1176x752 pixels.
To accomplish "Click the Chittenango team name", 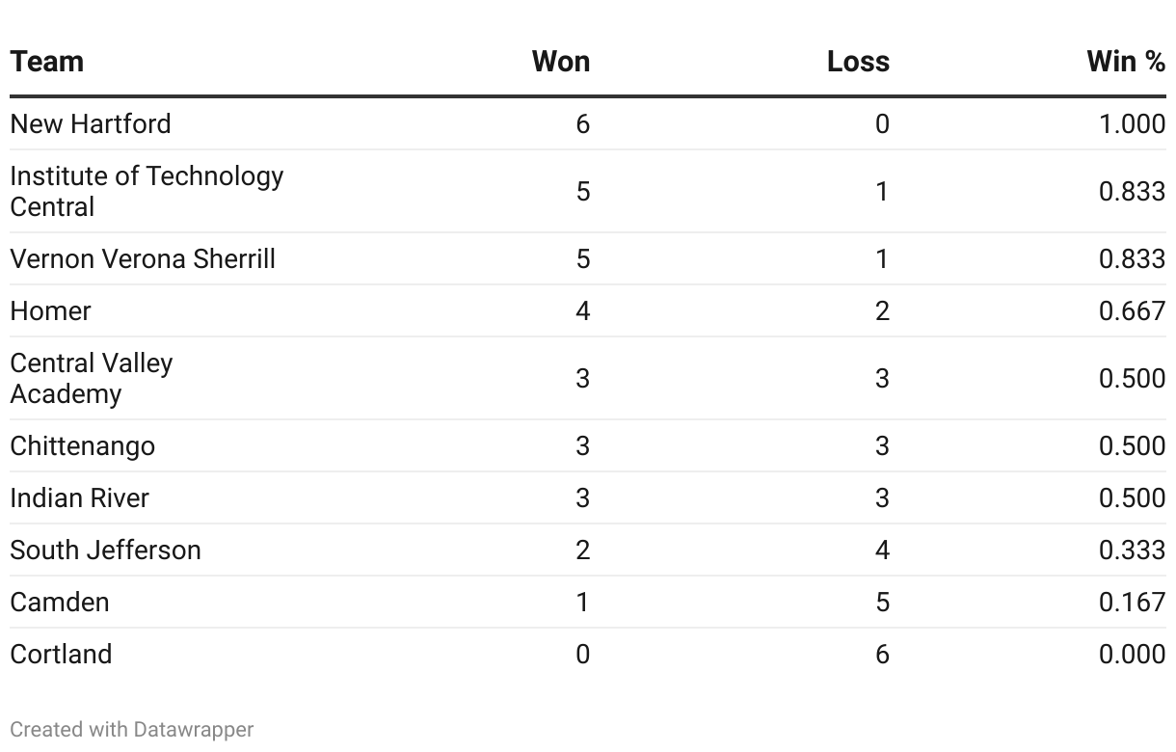I will [82, 446].
